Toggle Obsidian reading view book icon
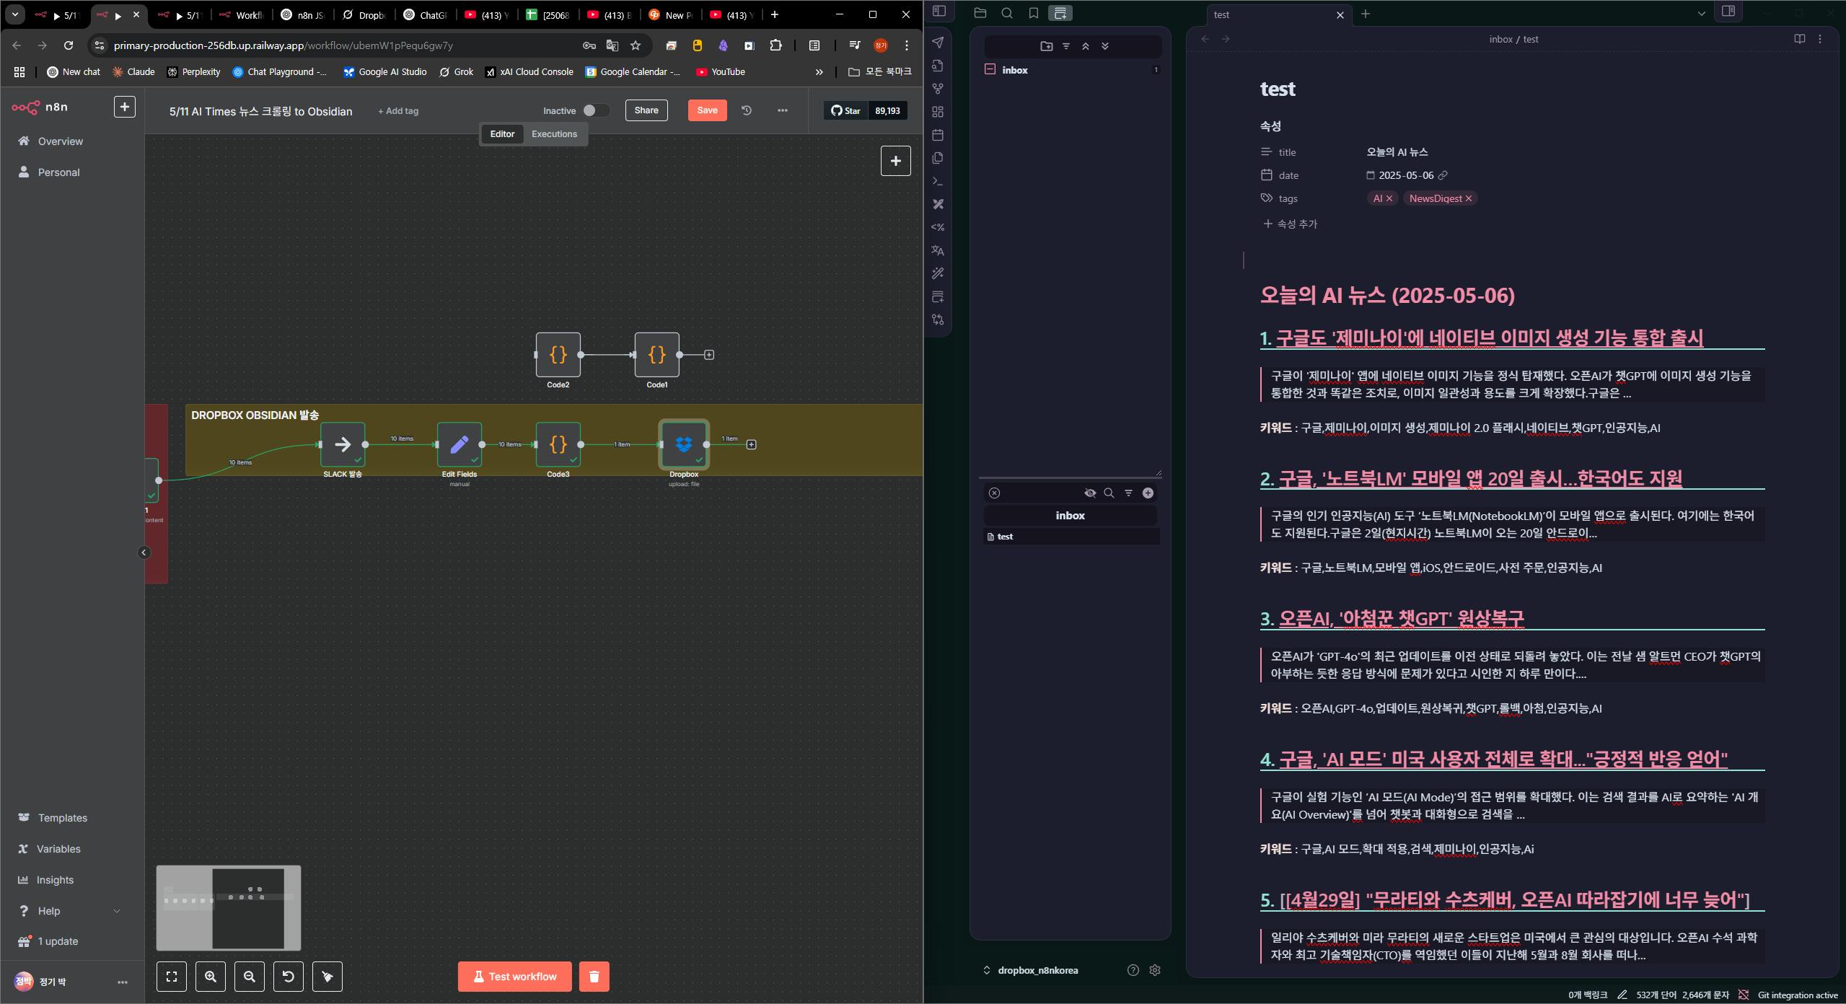The height and width of the screenshot is (1004, 1846). (1799, 39)
